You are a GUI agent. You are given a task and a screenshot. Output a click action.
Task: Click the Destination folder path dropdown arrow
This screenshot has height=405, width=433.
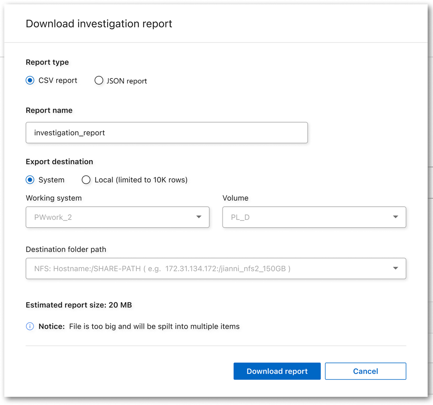396,268
